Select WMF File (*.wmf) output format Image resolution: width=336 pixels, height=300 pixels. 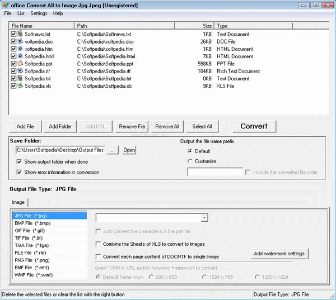click(49, 275)
